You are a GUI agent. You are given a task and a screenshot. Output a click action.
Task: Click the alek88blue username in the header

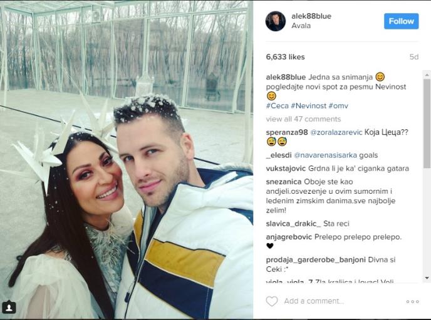pos(311,16)
